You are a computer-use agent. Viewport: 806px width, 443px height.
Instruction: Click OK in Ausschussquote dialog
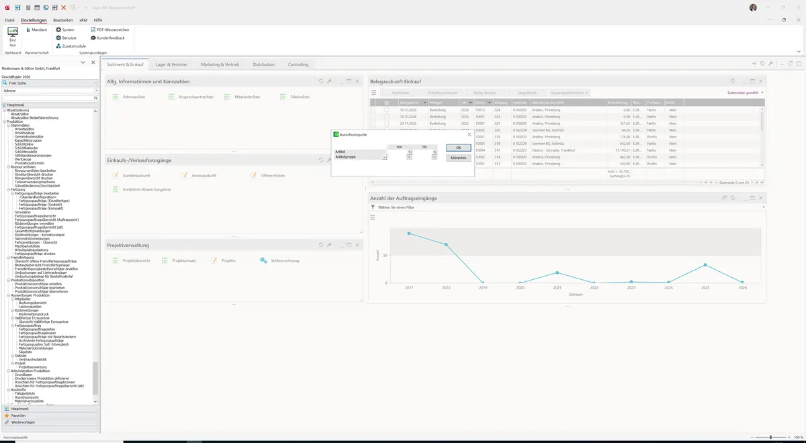tap(459, 148)
